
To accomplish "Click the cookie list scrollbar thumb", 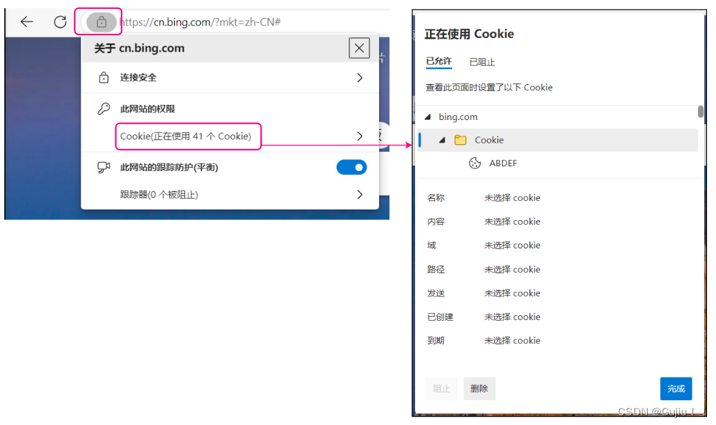I will coord(701,111).
